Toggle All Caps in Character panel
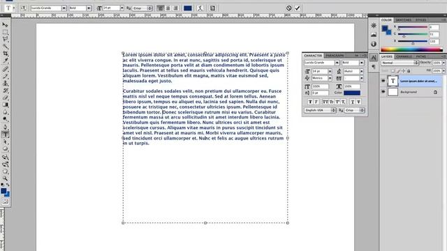The height and width of the screenshot is (251, 447). coord(325,102)
